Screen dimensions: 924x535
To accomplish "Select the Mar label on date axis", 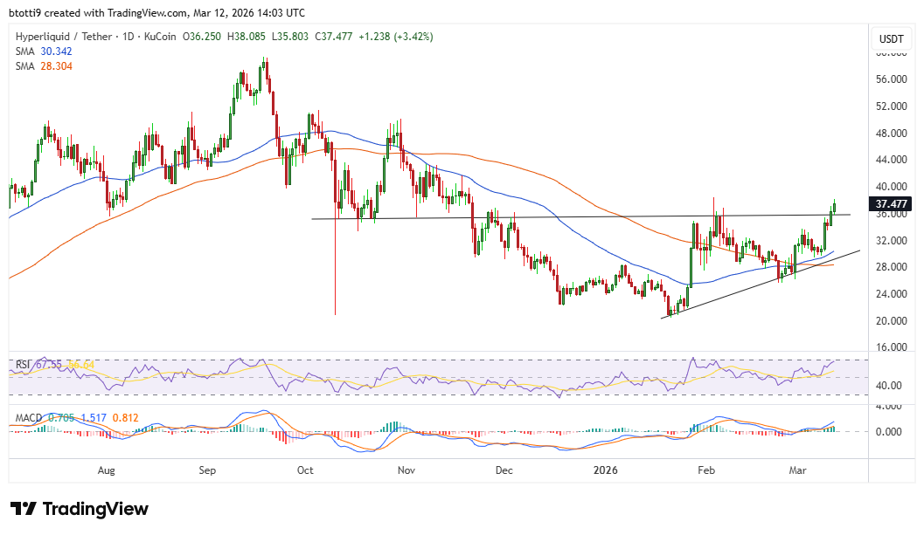I will click(x=796, y=470).
